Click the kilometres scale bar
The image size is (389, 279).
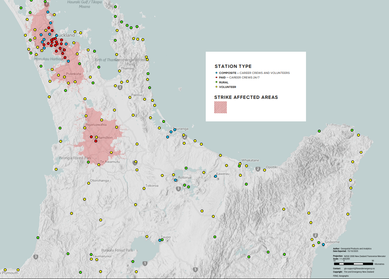tap(353, 264)
